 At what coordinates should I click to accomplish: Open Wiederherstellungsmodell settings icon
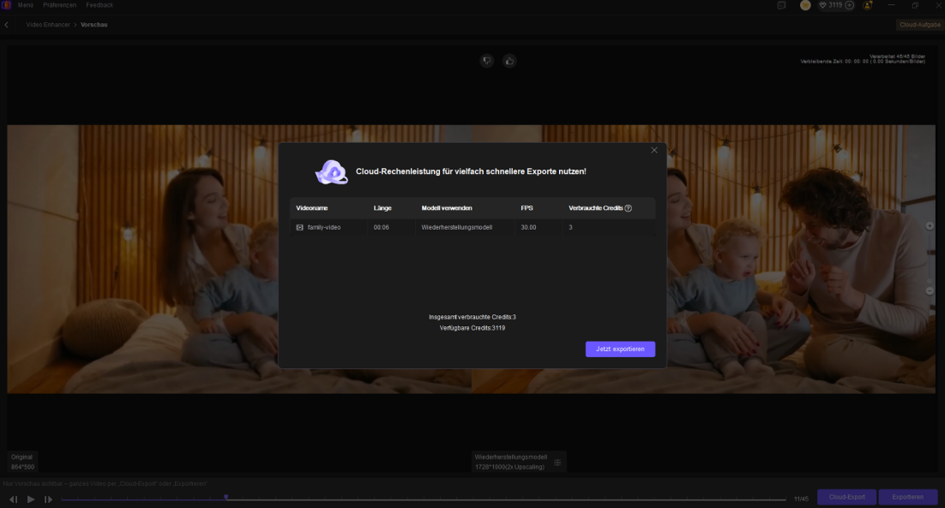(557, 463)
